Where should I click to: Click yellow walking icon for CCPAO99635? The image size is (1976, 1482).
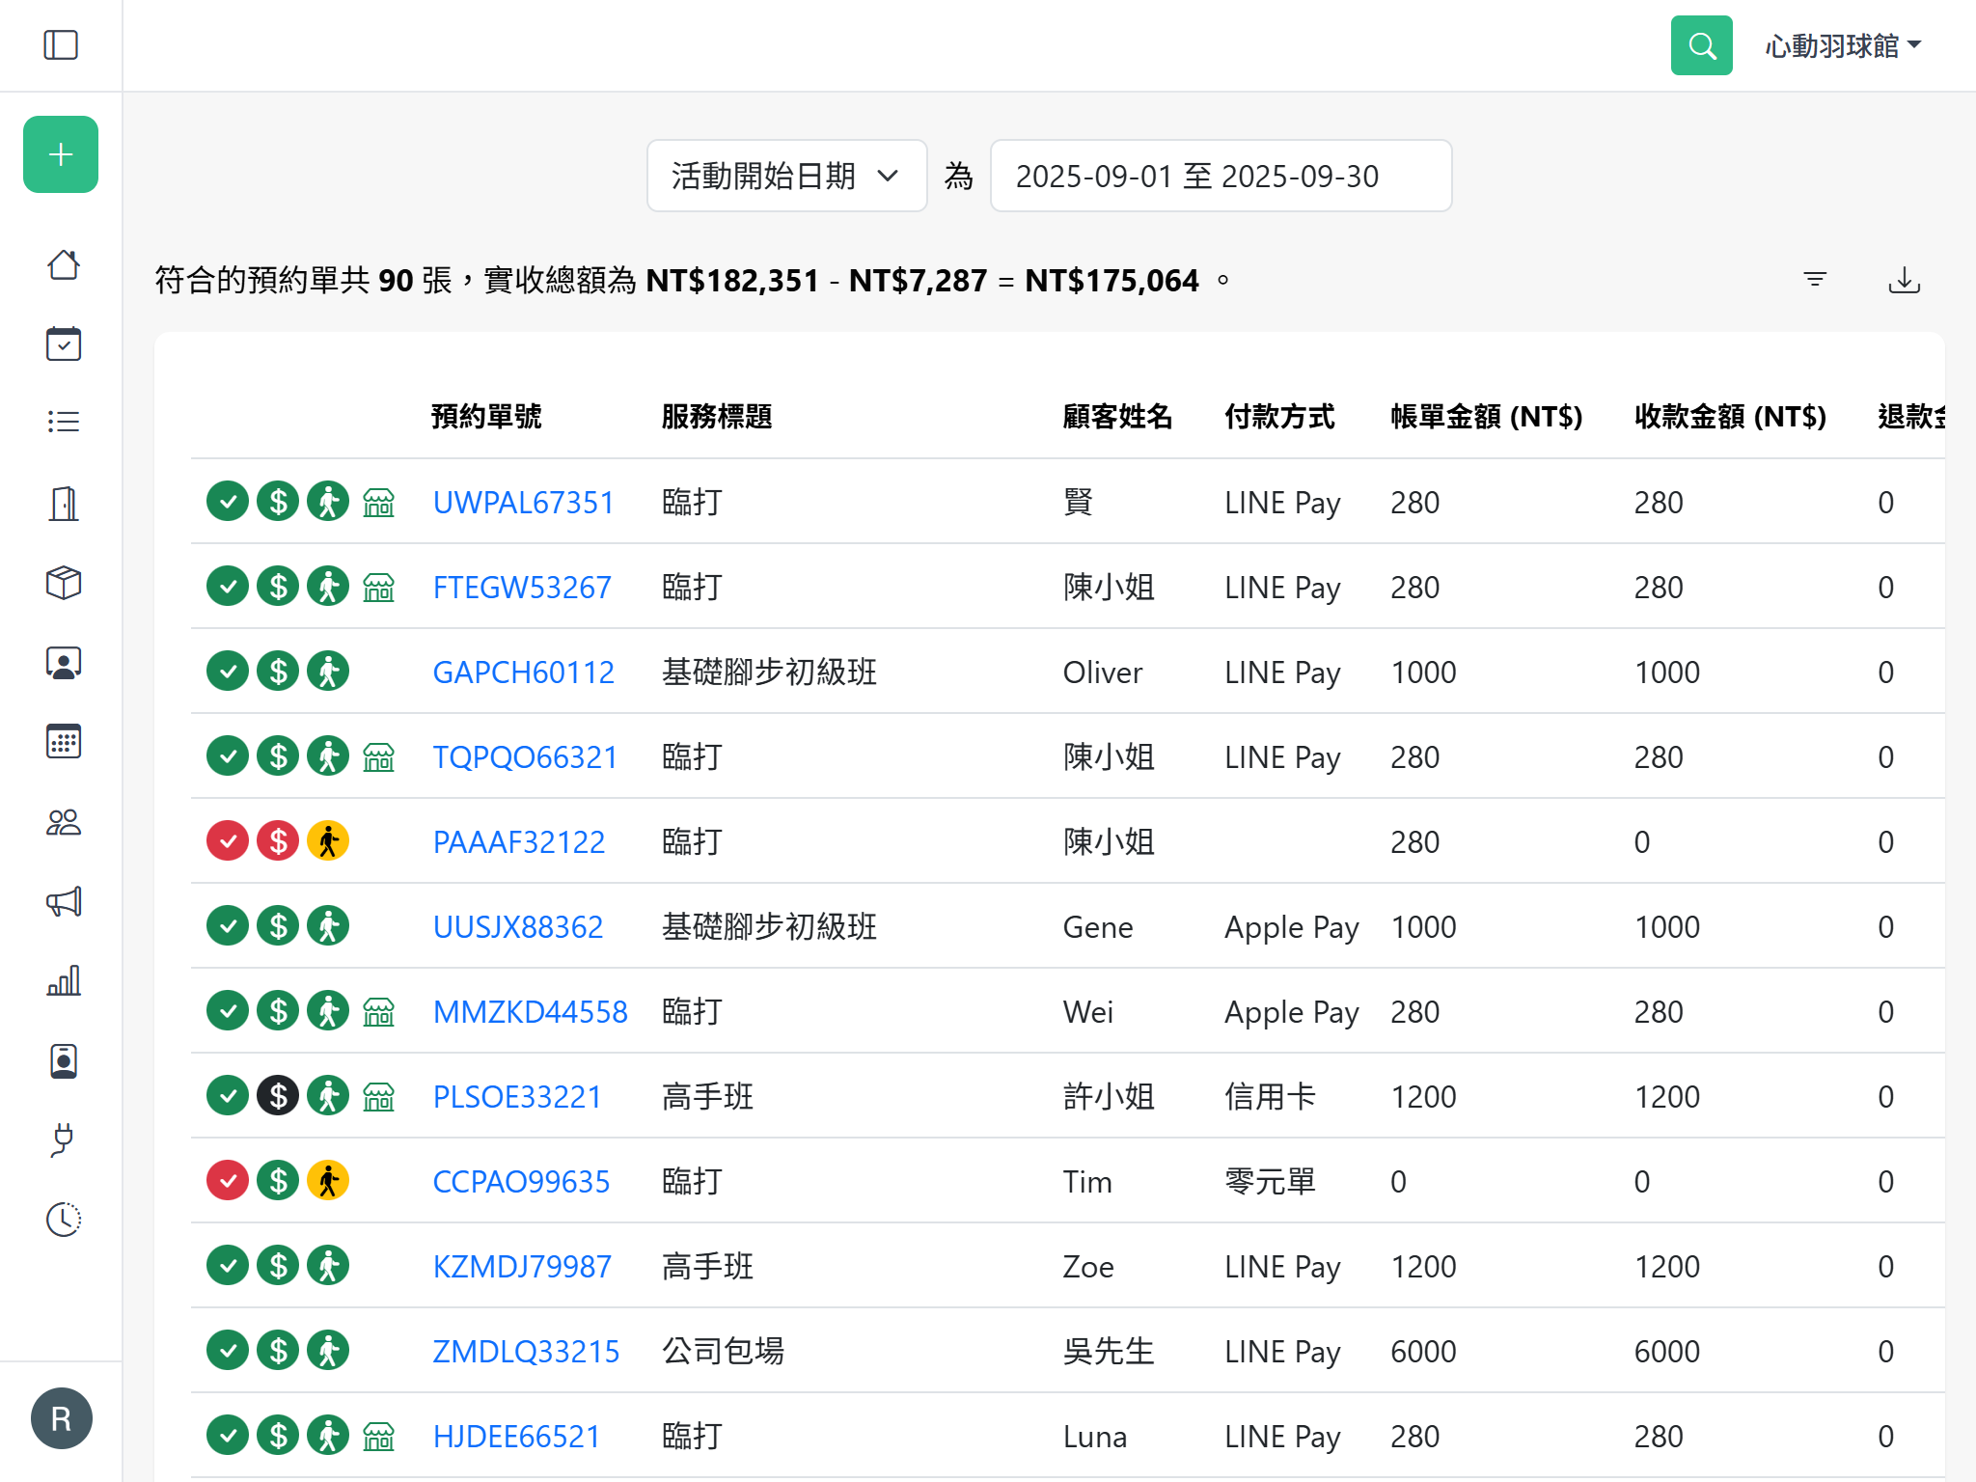click(328, 1181)
